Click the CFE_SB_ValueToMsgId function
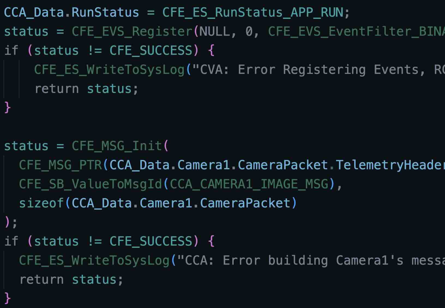The image size is (445, 308). click(x=91, y=184)
